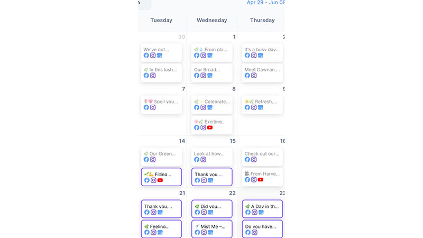Open the Celebrate post on the 8th
Viewport: 423px width, 238px height.
(212, 104)
